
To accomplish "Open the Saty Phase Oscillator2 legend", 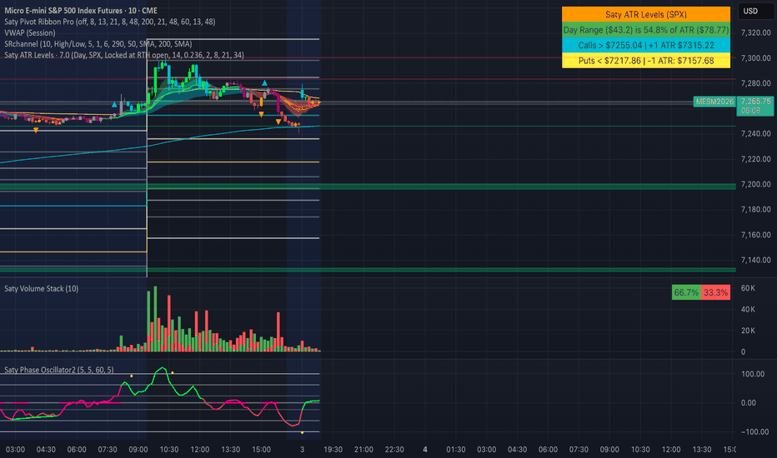I will 59,370.
